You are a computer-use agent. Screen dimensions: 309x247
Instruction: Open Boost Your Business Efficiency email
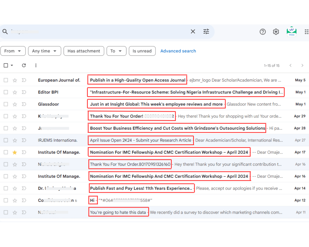click(x=178, y=128)
